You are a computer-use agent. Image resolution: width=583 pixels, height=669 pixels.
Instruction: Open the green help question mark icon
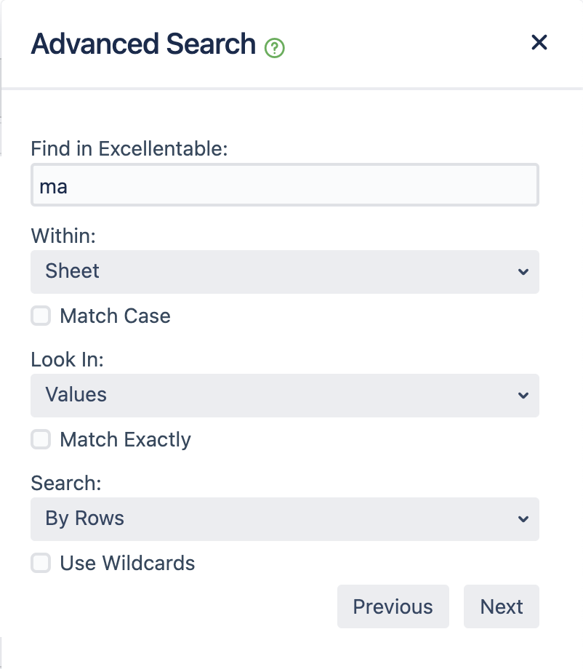[x=275, y=48]
